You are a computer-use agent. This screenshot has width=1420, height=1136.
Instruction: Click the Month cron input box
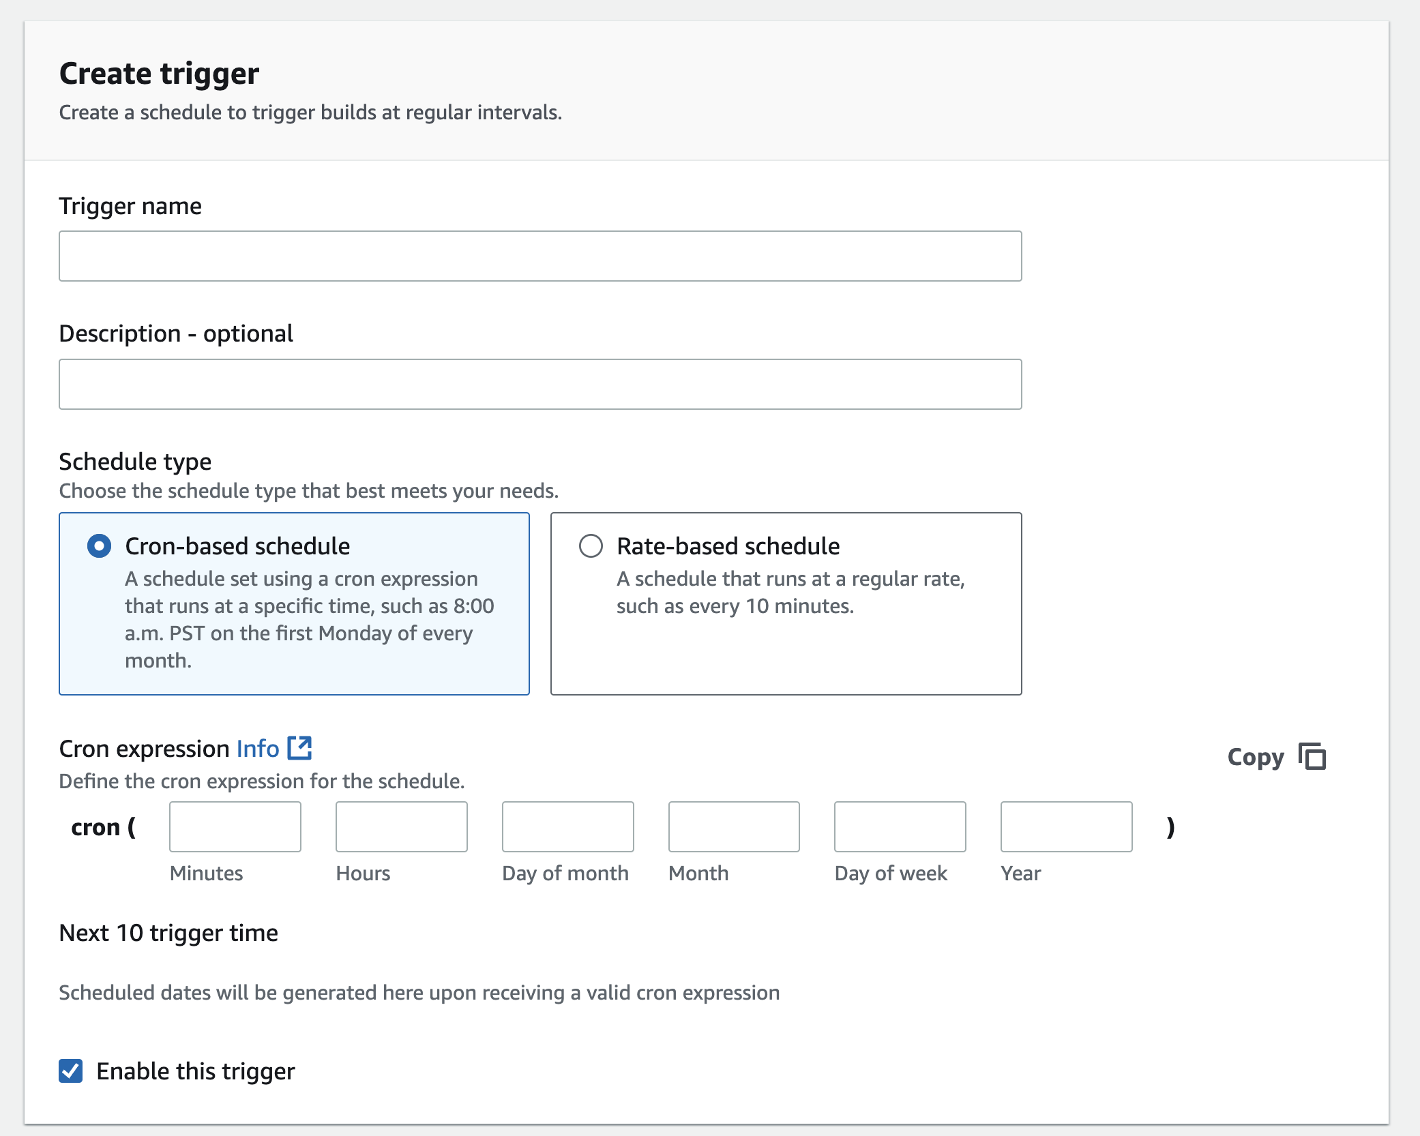(734, 826)
